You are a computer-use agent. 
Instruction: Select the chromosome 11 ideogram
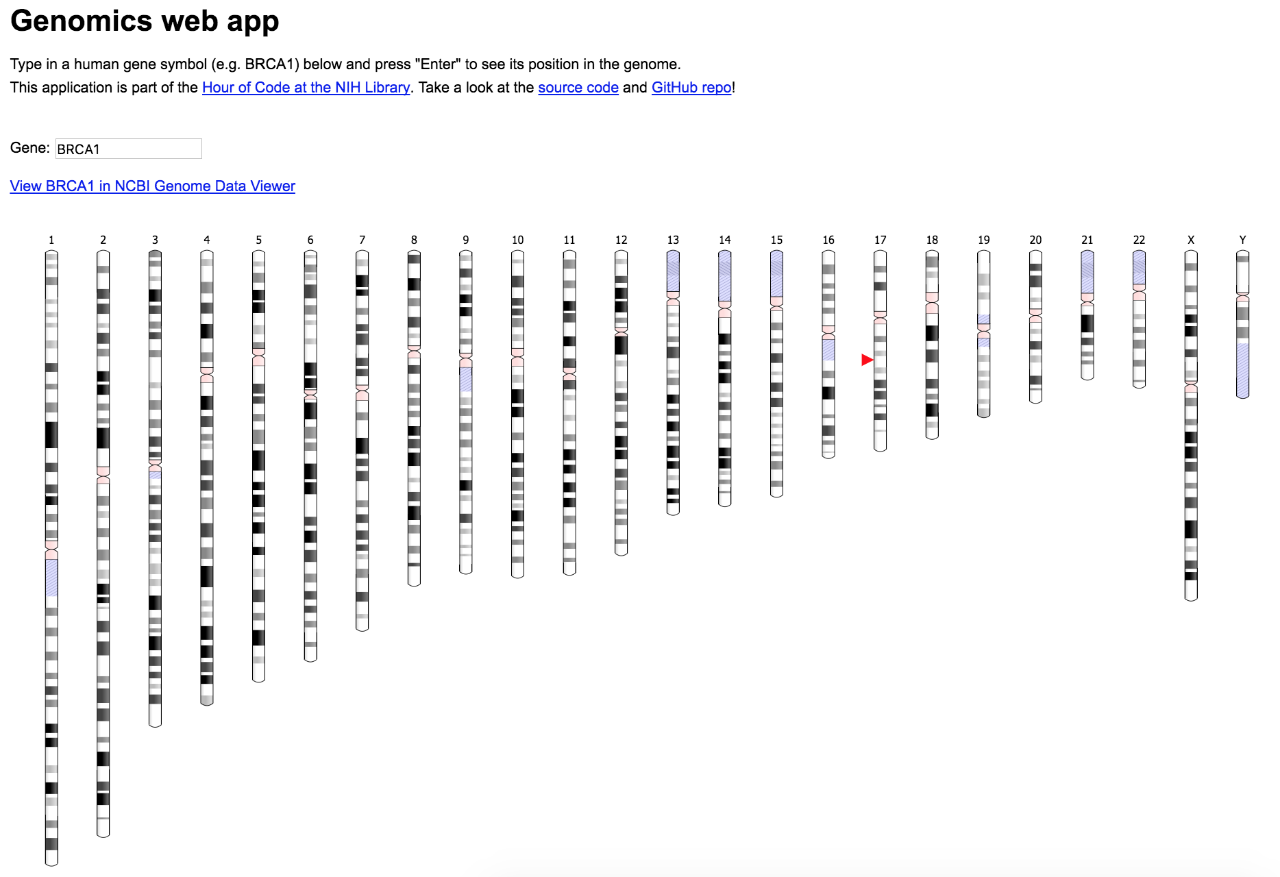(569, 412)
